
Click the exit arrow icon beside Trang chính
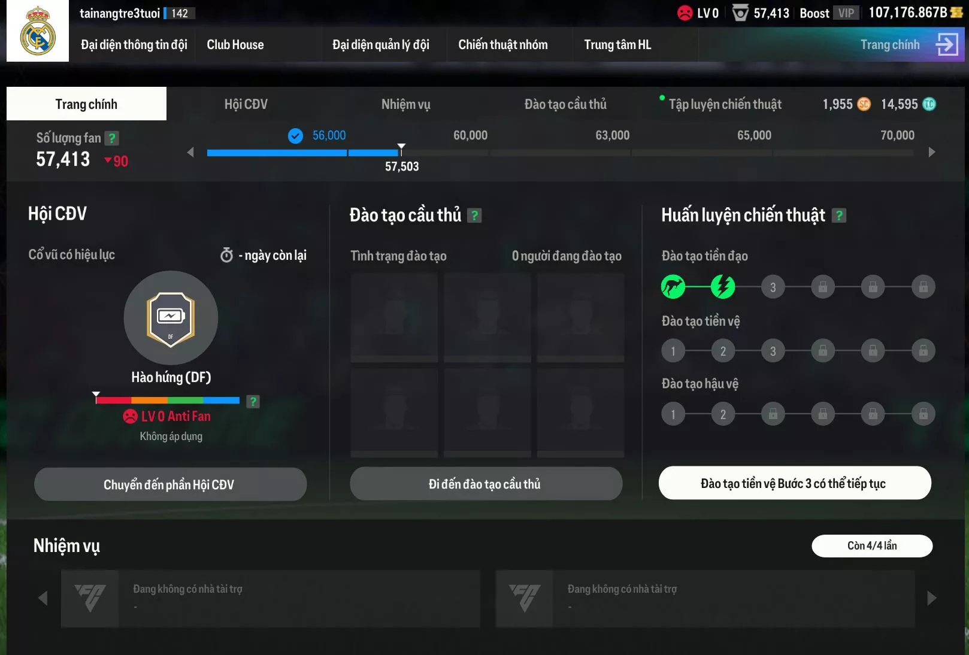[947, 44]
